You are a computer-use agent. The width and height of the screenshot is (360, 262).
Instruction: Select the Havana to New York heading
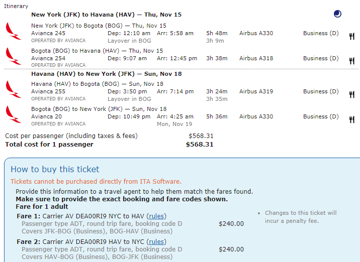[x=106, y=74]
